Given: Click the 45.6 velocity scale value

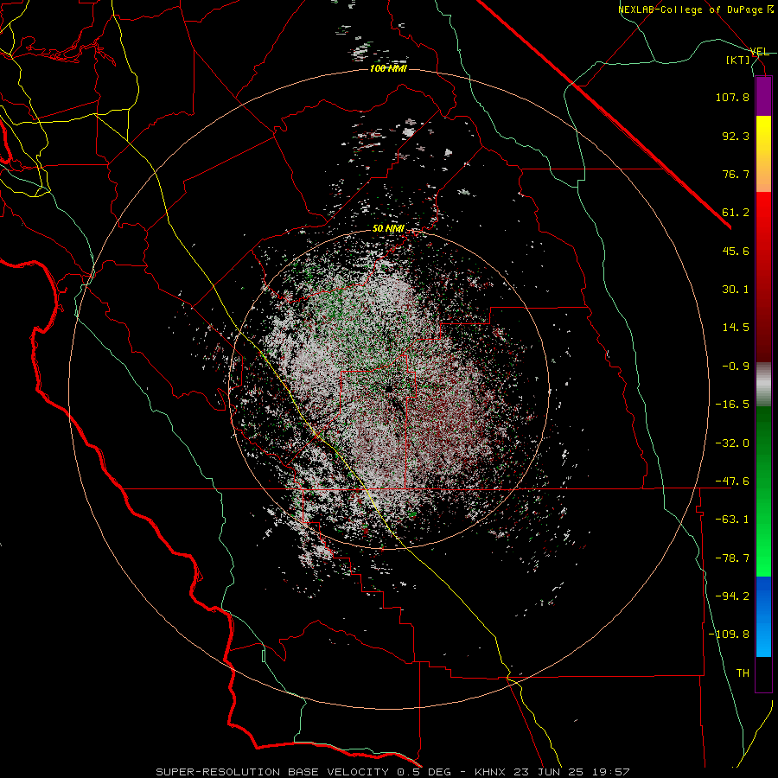Looking at the screenshot, I should pyautogui.click(x=736, y=251).
